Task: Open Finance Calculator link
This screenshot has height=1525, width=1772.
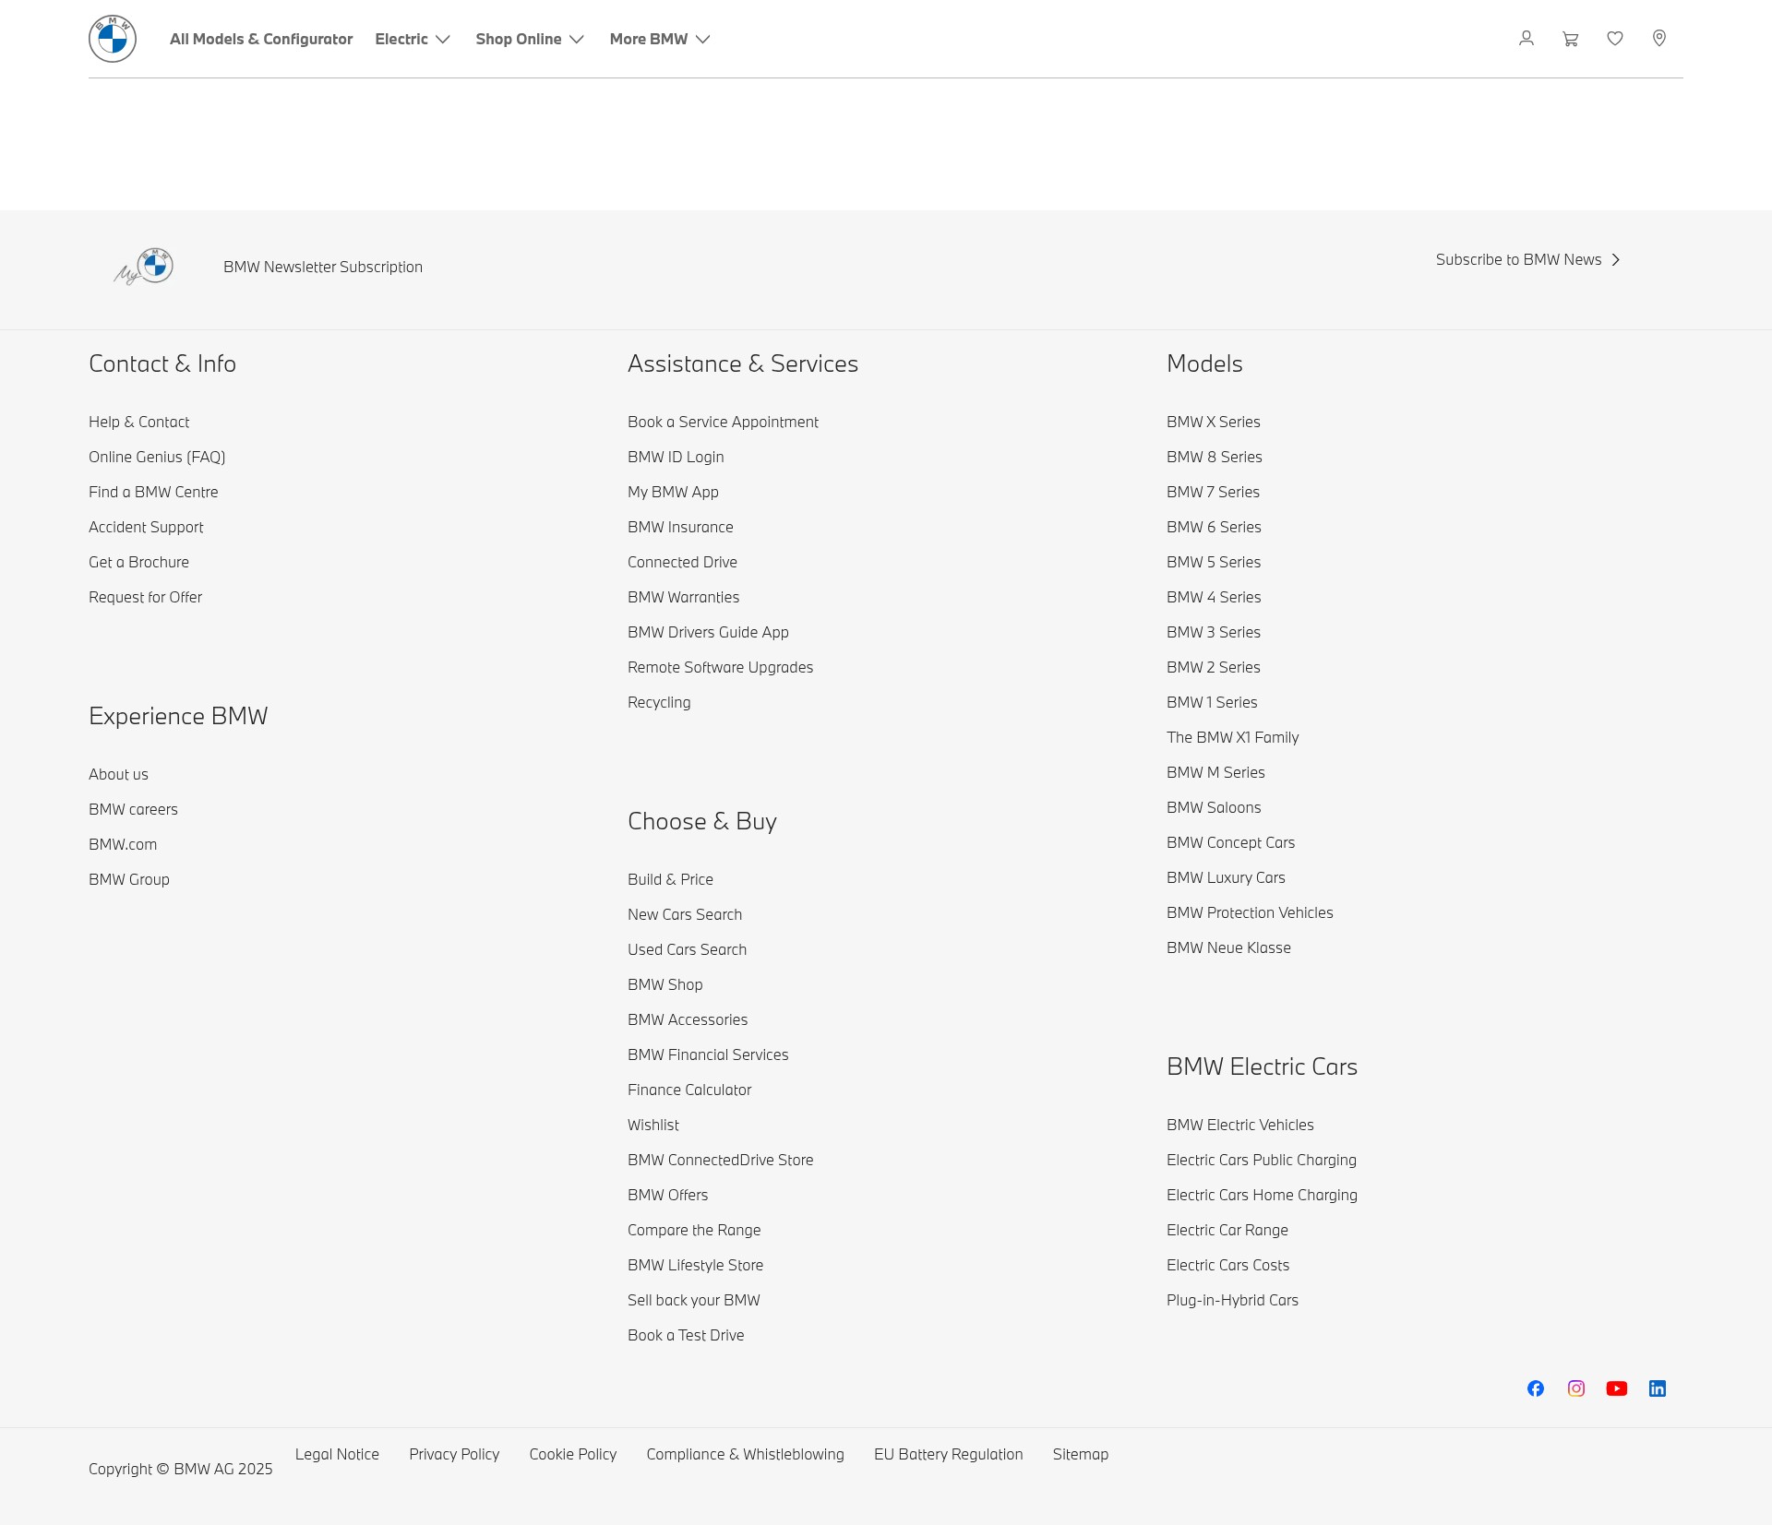Action: coord(689,1090)
